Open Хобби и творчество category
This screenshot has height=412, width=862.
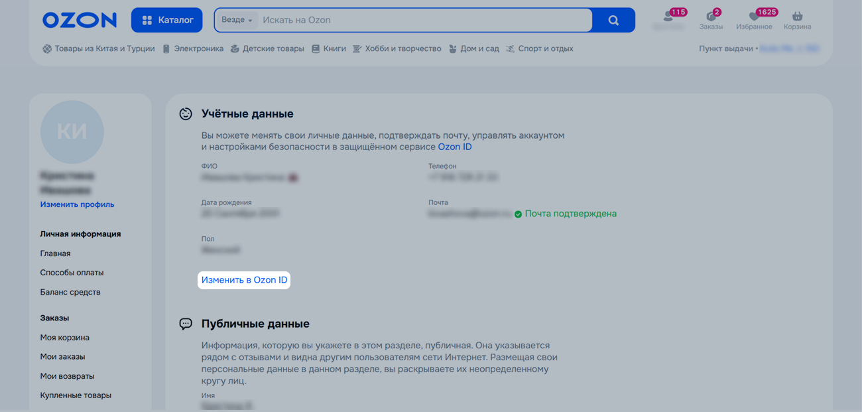point(397,48)
